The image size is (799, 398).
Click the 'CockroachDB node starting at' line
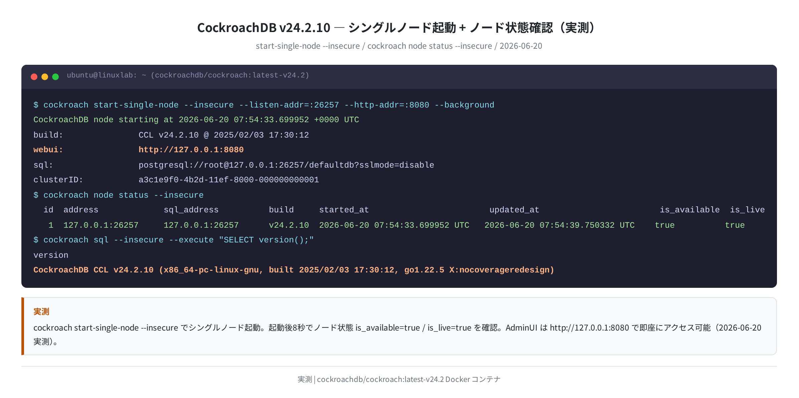[x=196, y=120]
